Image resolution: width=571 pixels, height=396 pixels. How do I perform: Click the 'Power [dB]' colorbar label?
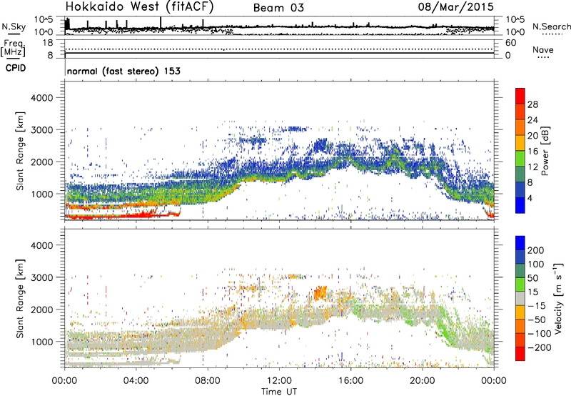[x=545, y=151]
